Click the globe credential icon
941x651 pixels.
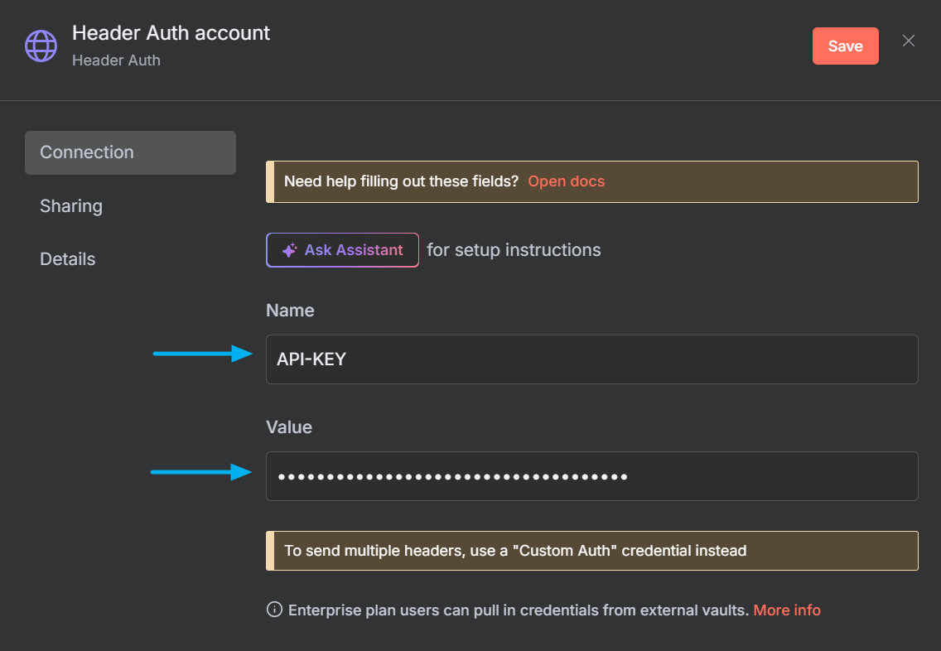pos(41,46)
